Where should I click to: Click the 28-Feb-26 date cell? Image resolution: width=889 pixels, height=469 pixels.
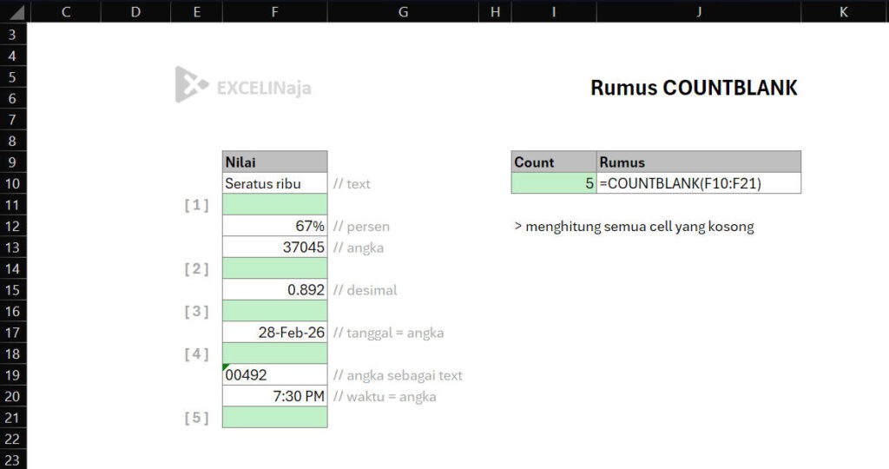click(x=275, y=333)
